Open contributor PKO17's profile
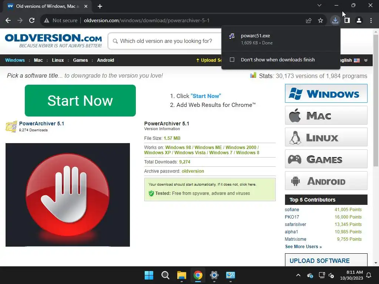 292,217
